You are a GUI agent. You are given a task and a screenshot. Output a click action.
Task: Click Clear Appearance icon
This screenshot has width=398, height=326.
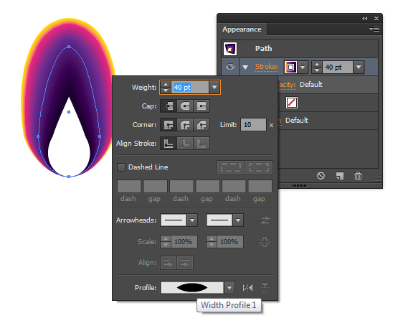[321, 176]
